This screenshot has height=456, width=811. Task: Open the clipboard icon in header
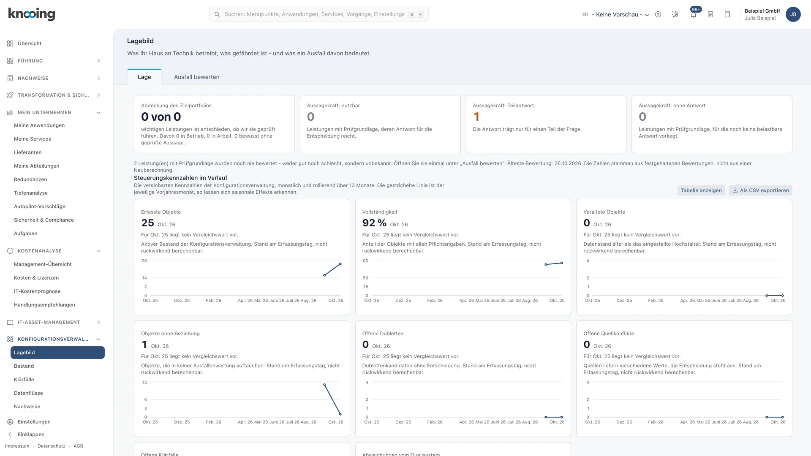point(727,14)
